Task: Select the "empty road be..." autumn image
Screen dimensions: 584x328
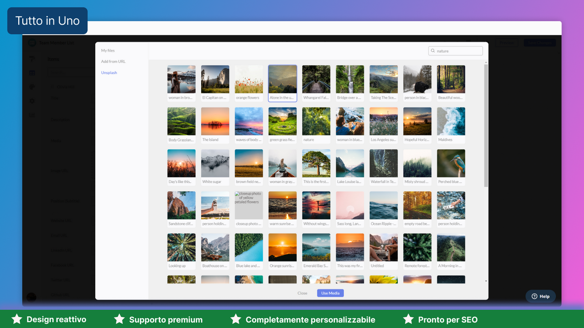Action: 417,209
